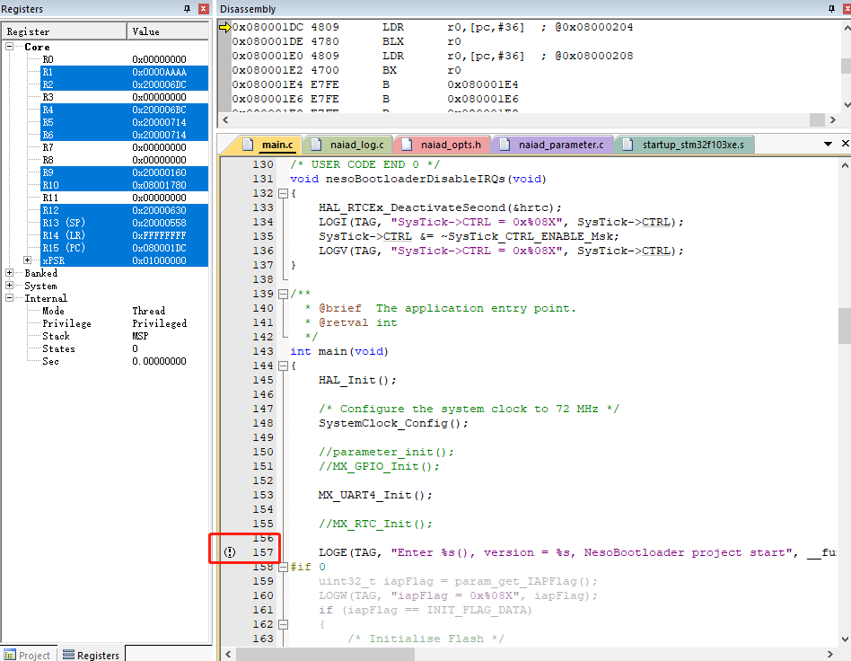Expand the xPSR register
Image resolution: width=851 pixels, height=661 pixels.
[x=27, y=260]
